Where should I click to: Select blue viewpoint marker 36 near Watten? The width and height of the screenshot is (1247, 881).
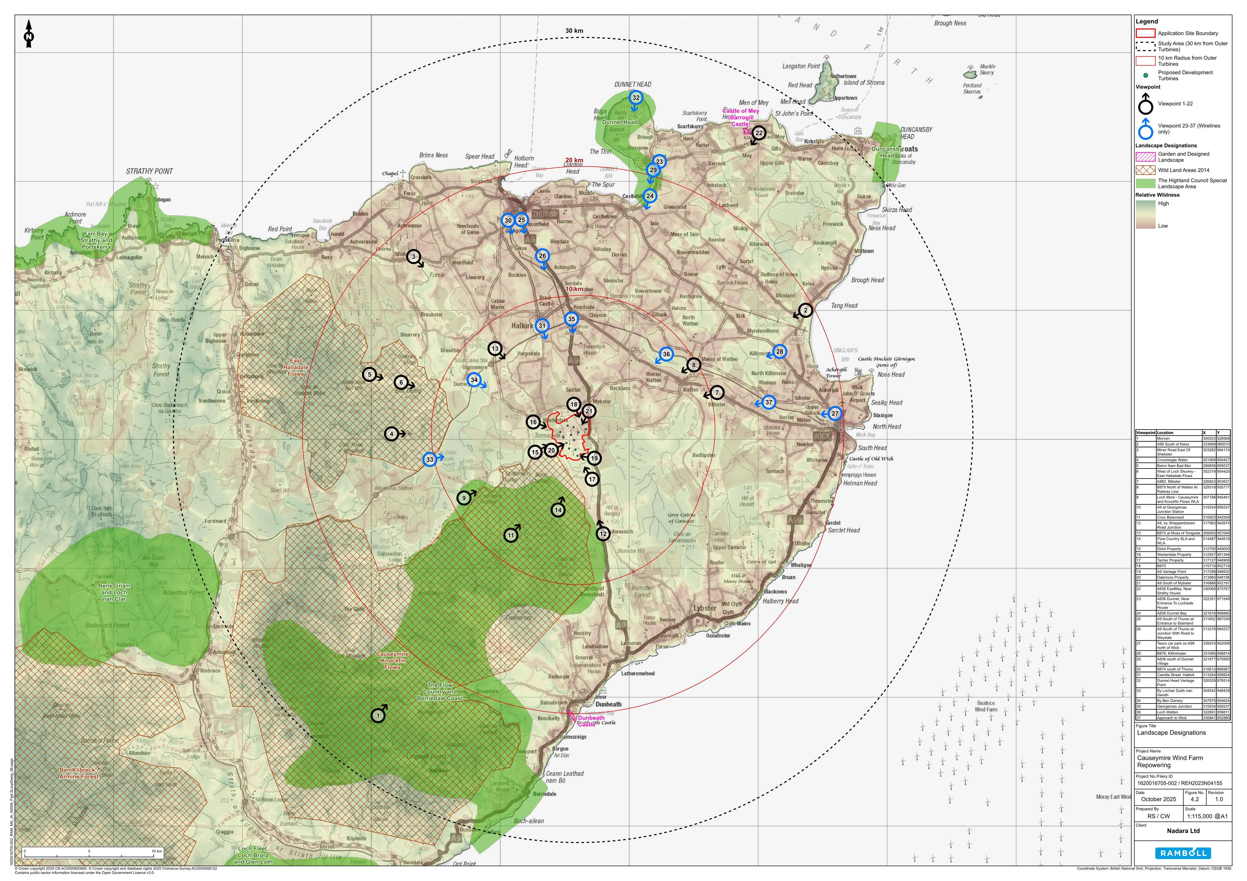coord(666,354)
